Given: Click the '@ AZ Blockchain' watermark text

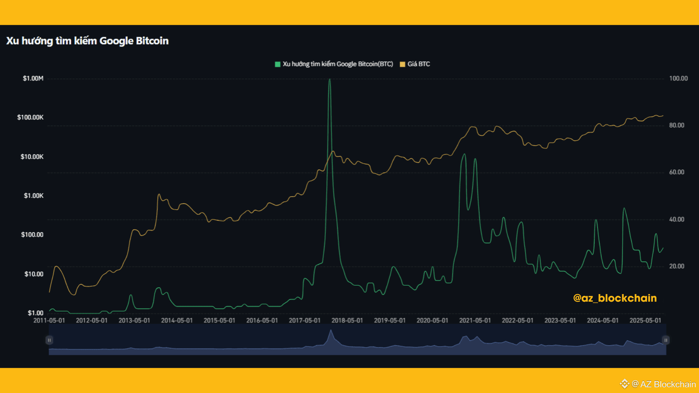Looking at the screenshot, I should click(x=664, y=384).
